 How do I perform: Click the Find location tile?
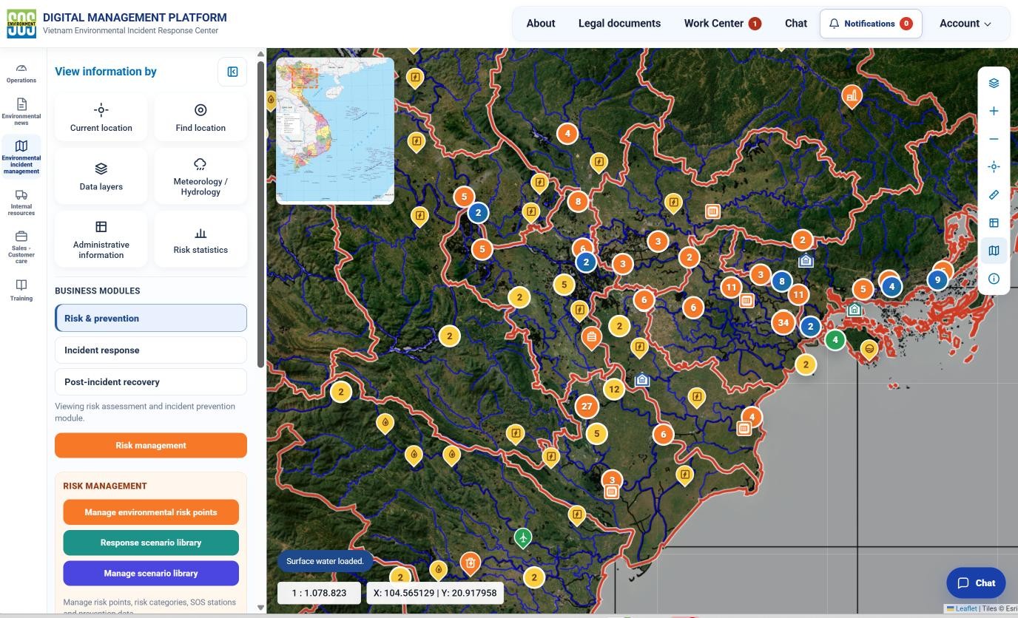(x=200, y=118)
